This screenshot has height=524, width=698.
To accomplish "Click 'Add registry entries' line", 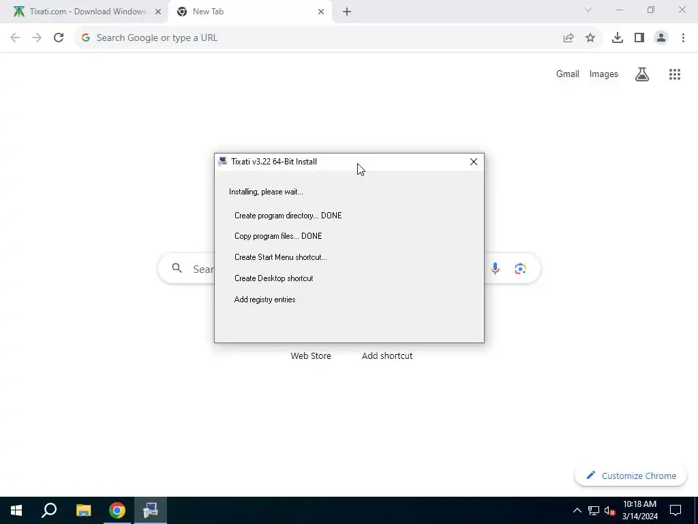I will 265,300.
